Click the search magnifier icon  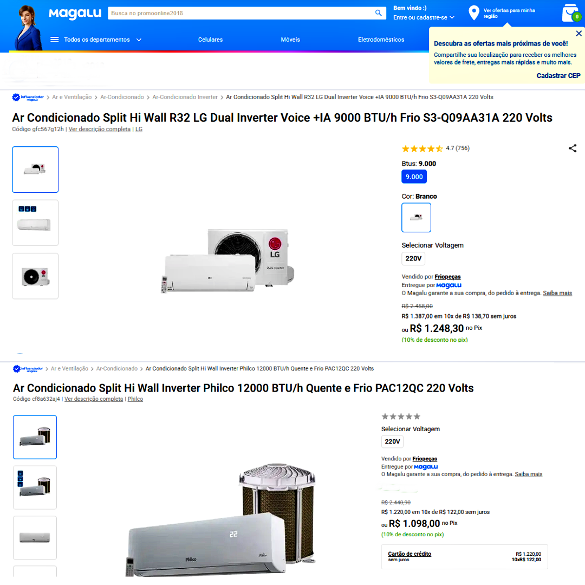[378, 13]
